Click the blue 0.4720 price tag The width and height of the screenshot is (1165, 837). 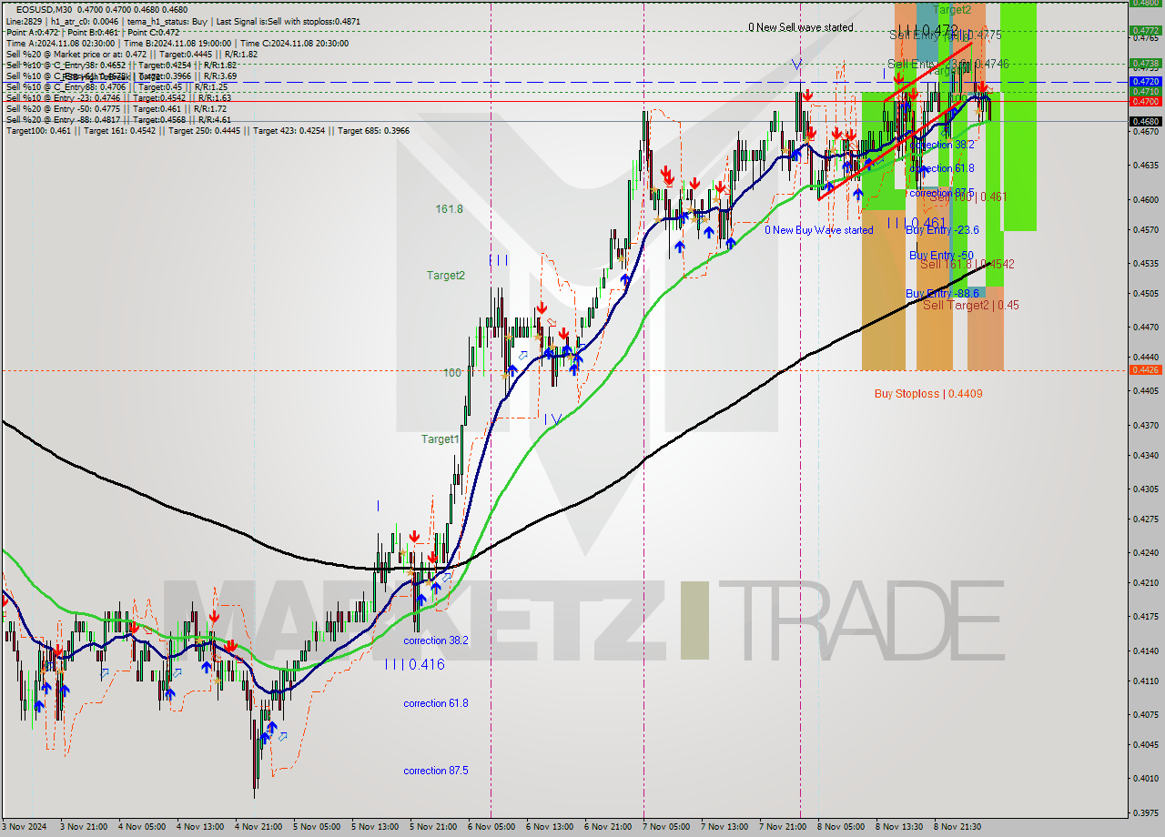[1145, 82]
